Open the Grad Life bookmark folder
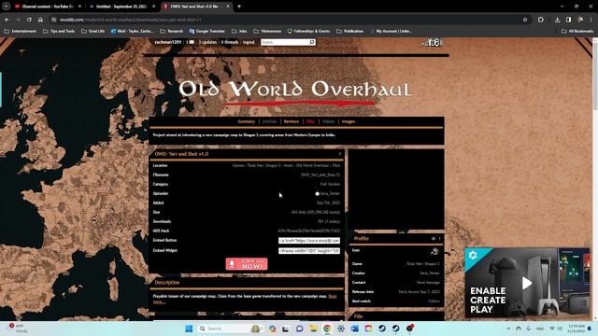Screen dimensions: 598x336 pyautogui.click(x=93, y=31)
